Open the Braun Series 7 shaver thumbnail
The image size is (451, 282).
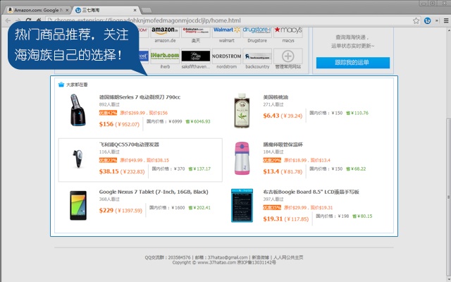[x=78, y=110]
